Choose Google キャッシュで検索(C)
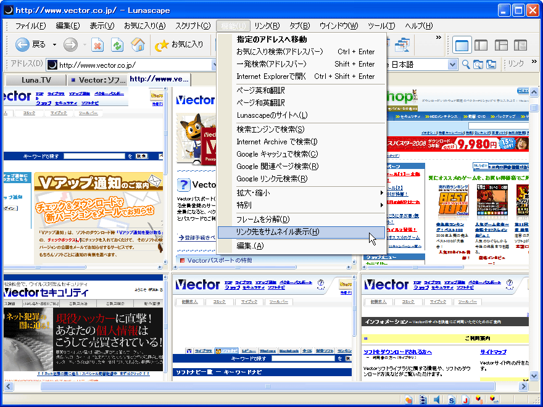 click(x=301, y=154)
